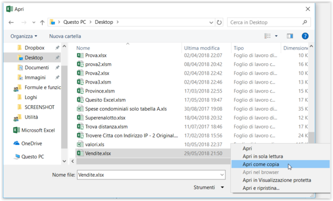Click Trovere Citta con Indirizzo IP icon
This screenshot has height=201, width=333.
point(80,135)
